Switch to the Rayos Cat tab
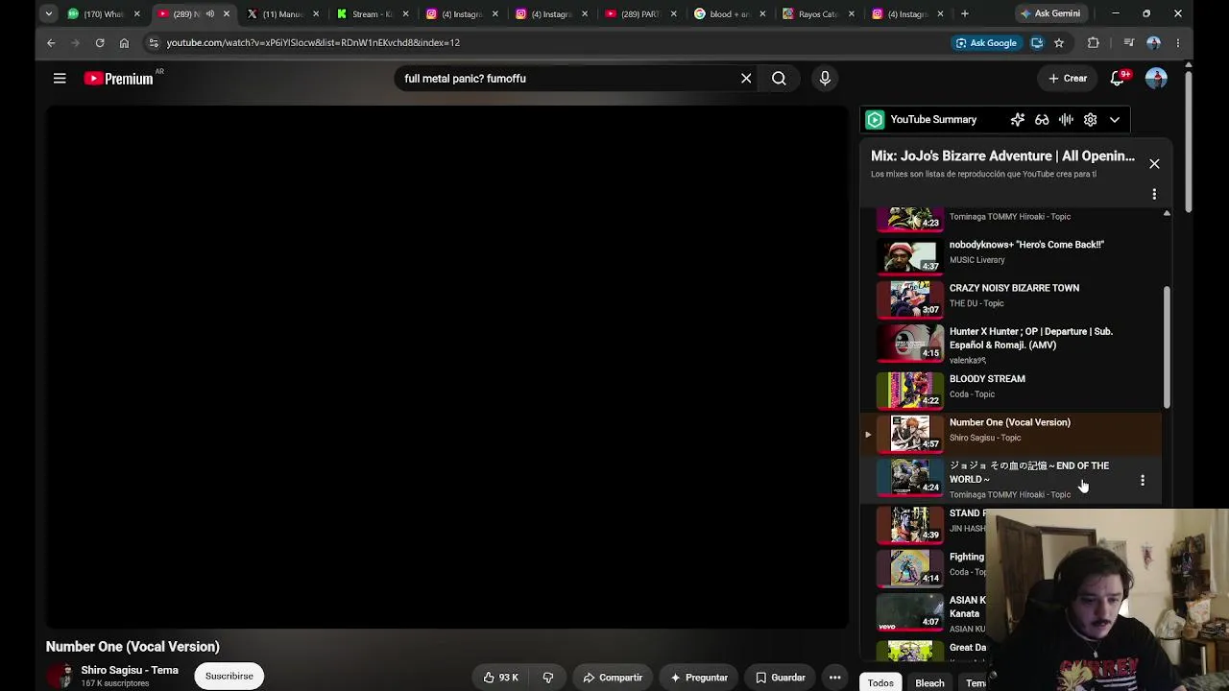The height and width of the screenshot is (691, 1229). point(820,14)
